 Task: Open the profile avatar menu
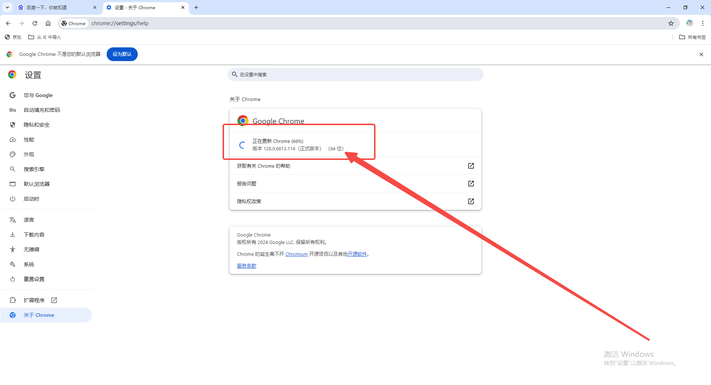690,23
